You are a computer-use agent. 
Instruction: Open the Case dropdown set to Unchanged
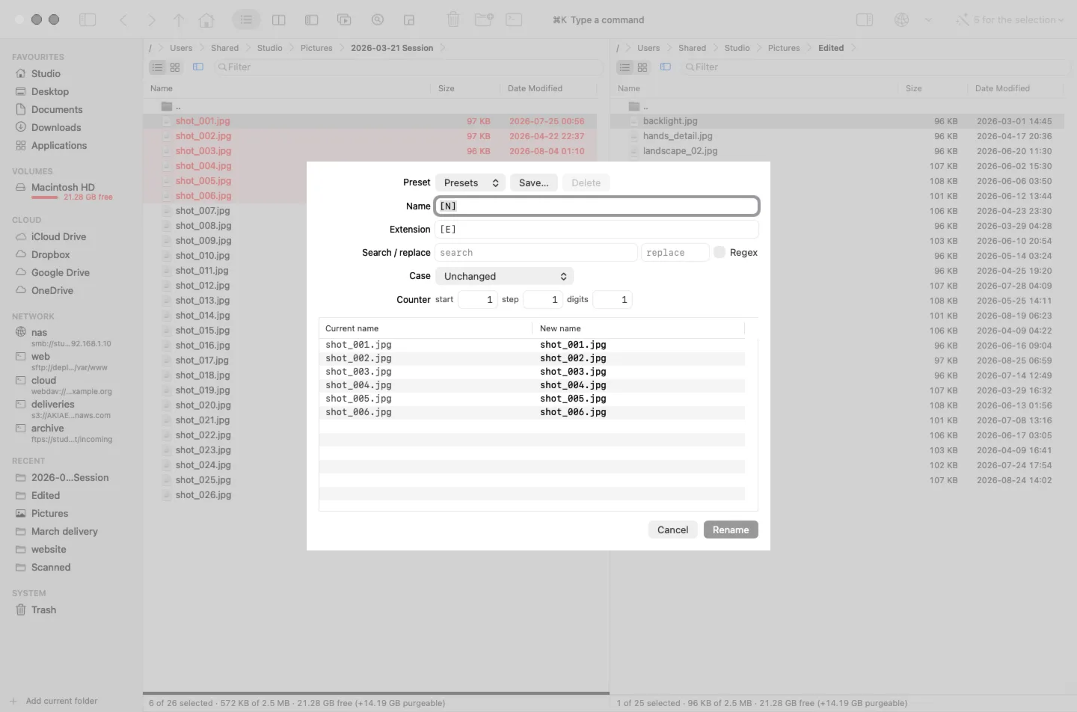pyautogui.click(x=505, y=277)
